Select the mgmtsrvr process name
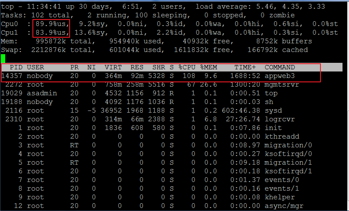The width and height of the screenshot is (349, 211). click(x=282, y=84)
